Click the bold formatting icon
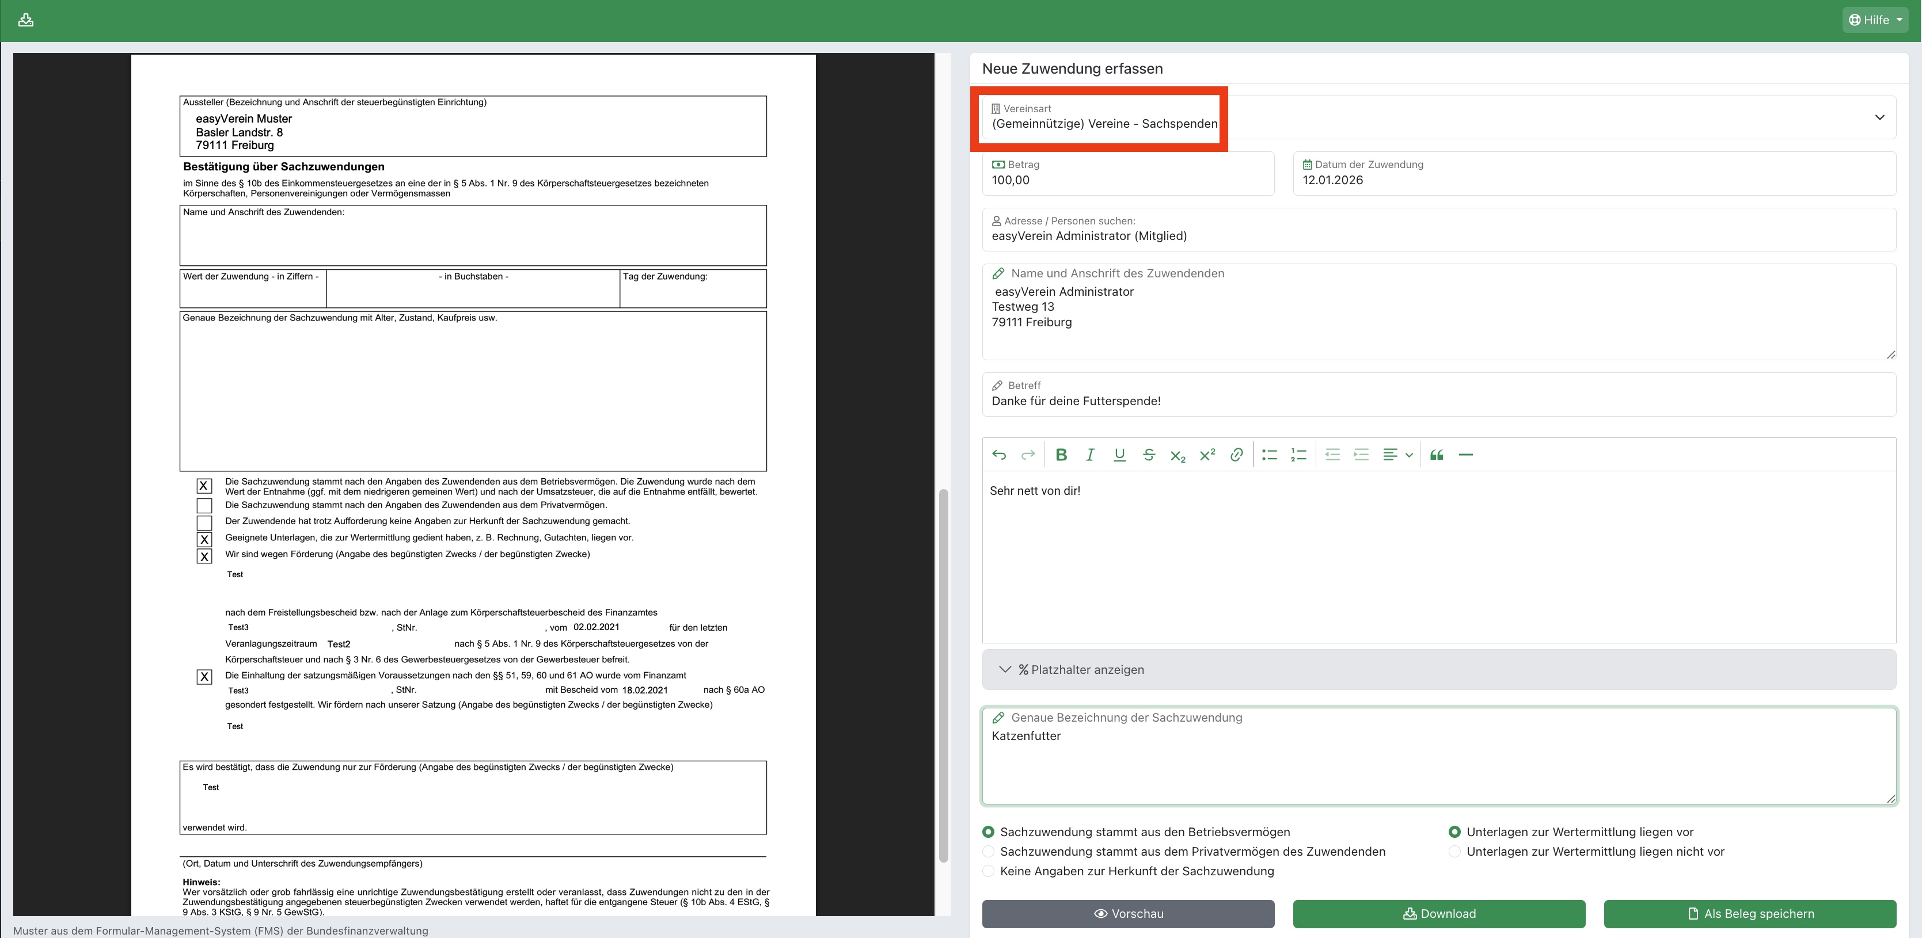The image size is (1922, 938). [1061, 455]
